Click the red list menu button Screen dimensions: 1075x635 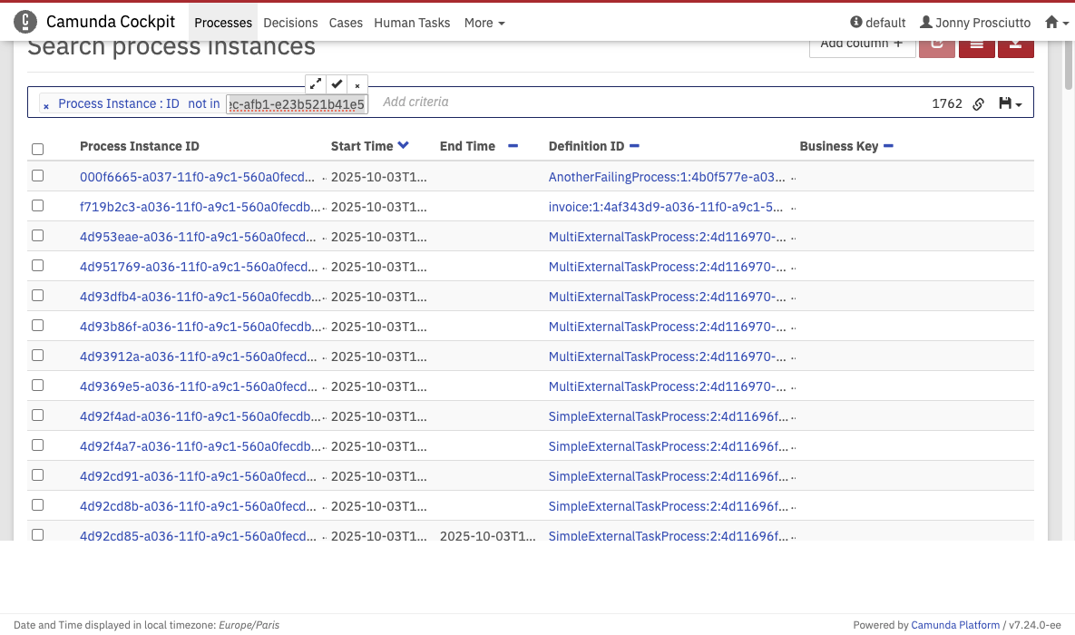tap(976, 44)
